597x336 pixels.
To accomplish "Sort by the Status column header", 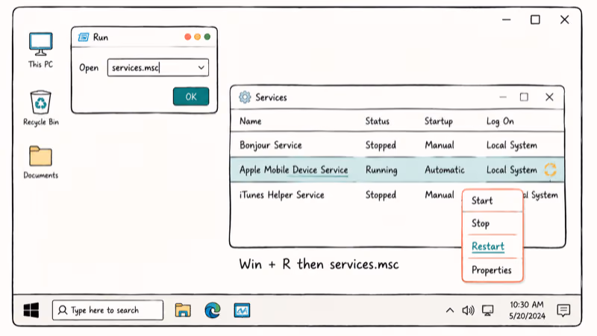I will [378, 121].
